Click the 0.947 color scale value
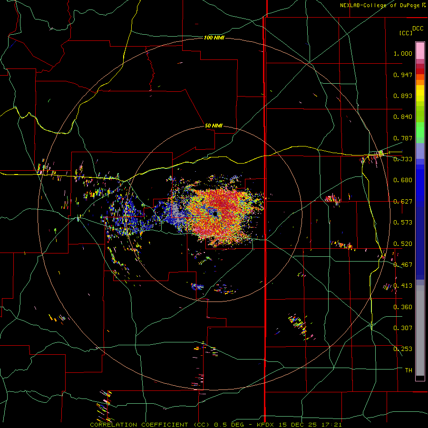428x428 pixels. (403, 75)
